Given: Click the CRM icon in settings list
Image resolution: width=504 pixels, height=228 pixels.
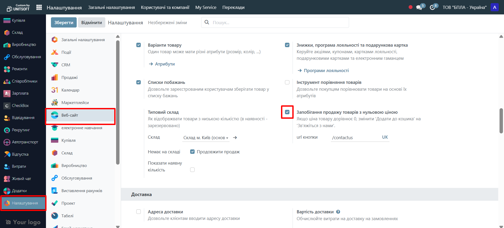Looking at the screenshot, I should 55,65.
